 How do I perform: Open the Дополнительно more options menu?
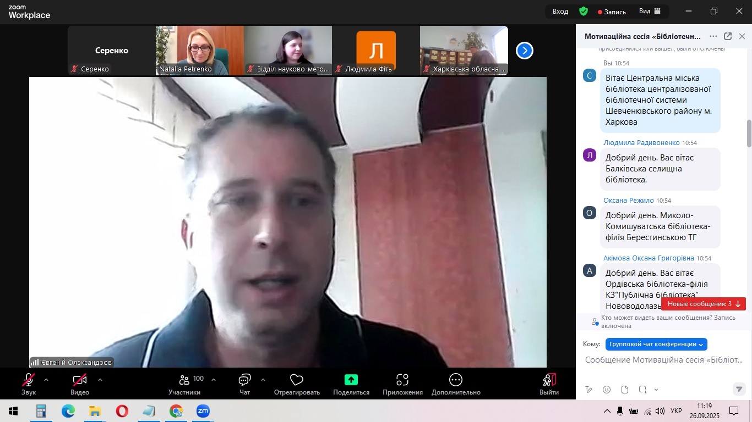coord(456,384)
